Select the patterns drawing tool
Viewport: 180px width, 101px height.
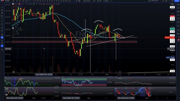click(x=2, y=13)
